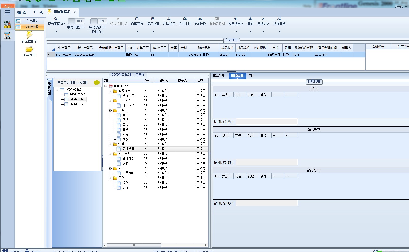This screenshot has height=252, width=409.
Task: Click the calculator link icon in sidebar
Action: click(7, 36)
